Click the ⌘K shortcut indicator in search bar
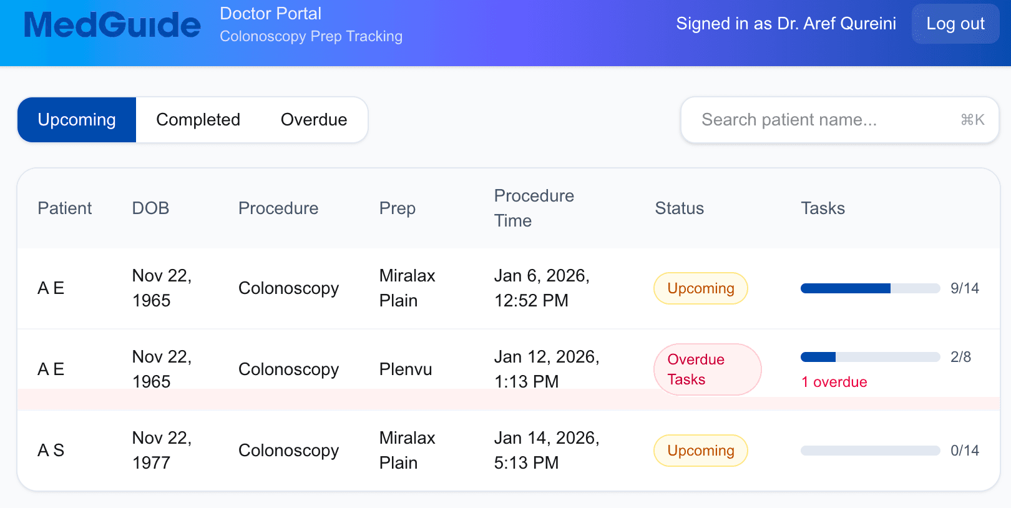This screenshot has height=508, width=1011. [x=975, y=119]
